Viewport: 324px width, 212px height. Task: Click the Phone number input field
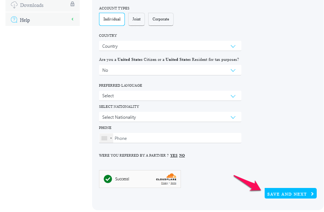[177, 138]
